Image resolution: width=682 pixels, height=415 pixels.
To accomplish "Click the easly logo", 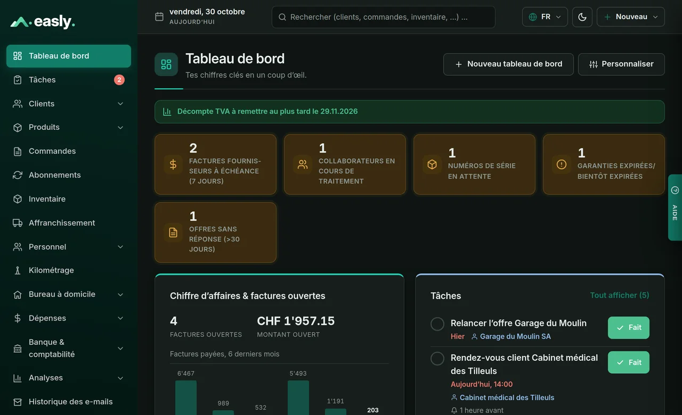I will point(43,22).
